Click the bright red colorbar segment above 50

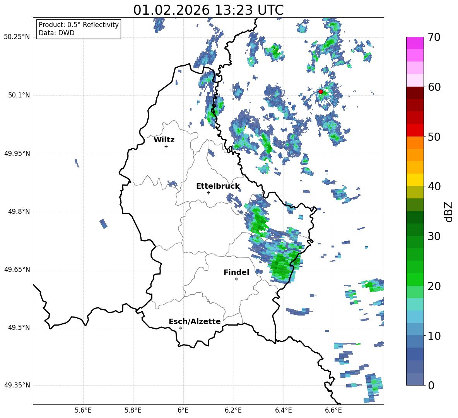pos(415,130)
